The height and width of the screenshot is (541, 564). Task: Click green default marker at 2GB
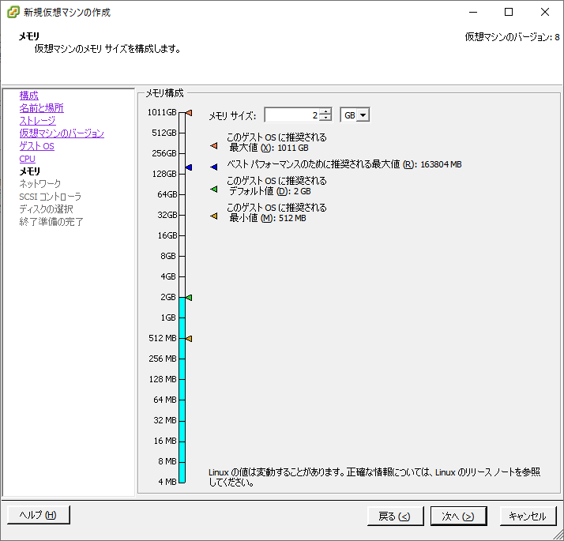[189, 298]
